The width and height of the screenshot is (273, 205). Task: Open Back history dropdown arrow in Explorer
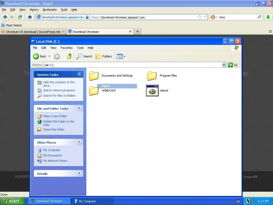coord(49,56)
